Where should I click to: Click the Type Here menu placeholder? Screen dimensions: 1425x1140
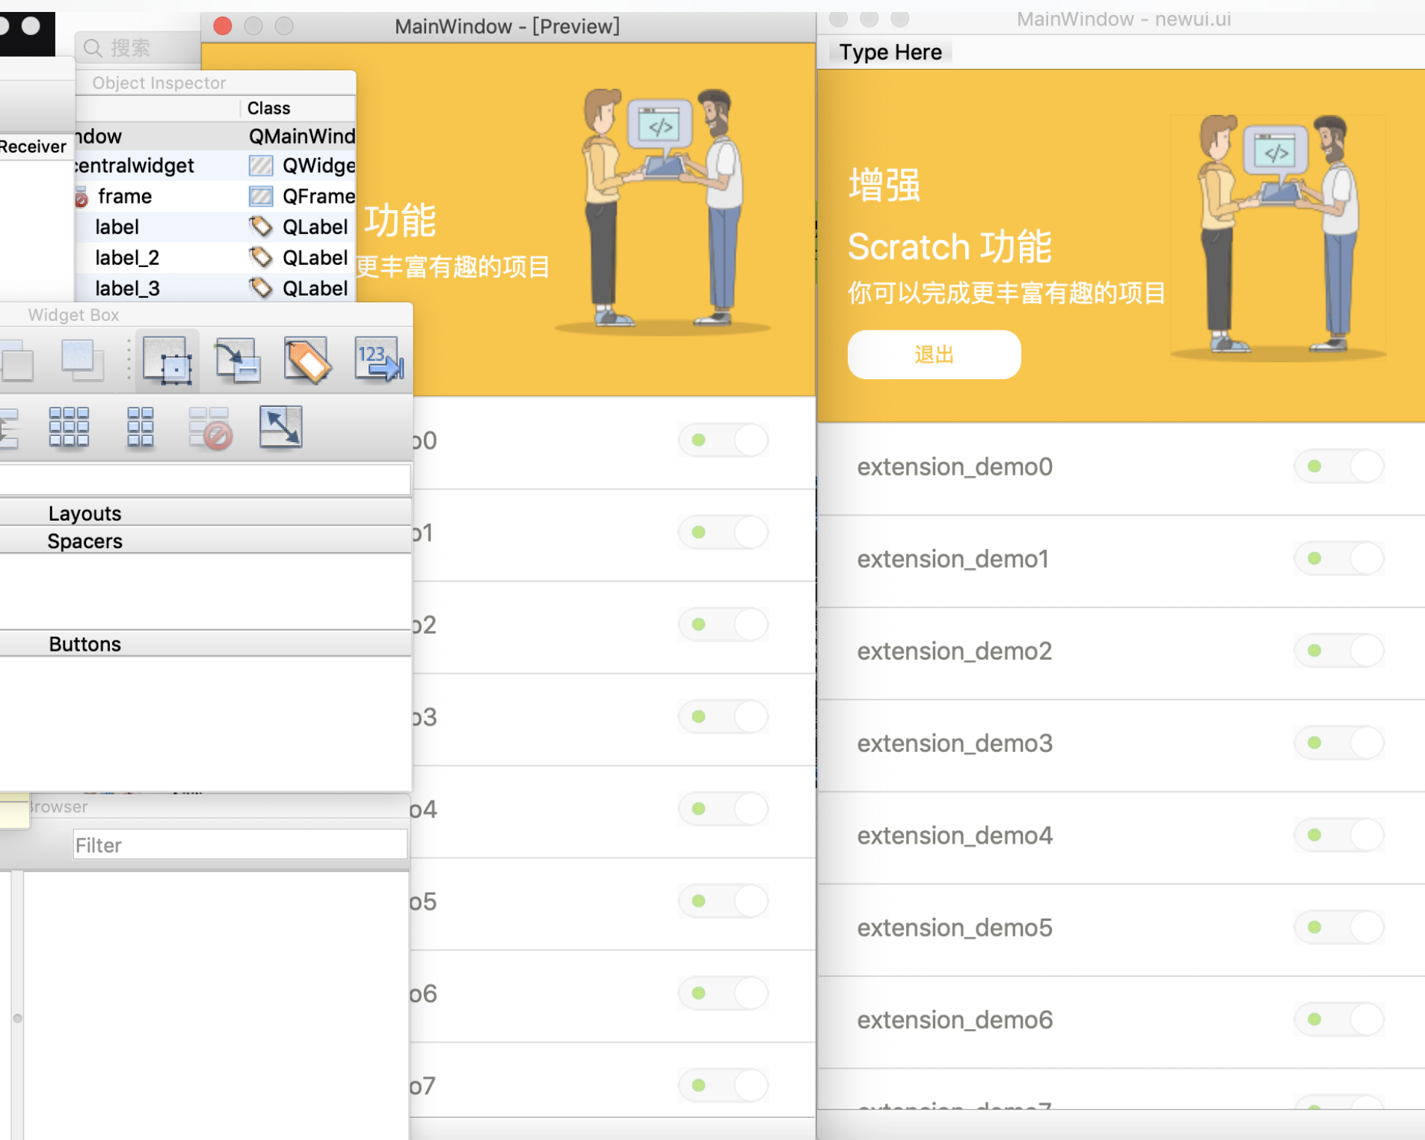(890, 52)
